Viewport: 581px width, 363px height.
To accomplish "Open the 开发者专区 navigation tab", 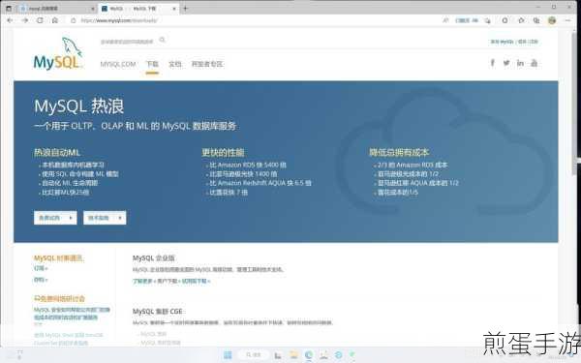I will click(207, 64).
